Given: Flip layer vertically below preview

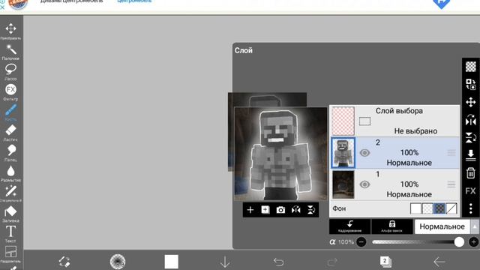Looking at the screenshot, I should [311, 210].
